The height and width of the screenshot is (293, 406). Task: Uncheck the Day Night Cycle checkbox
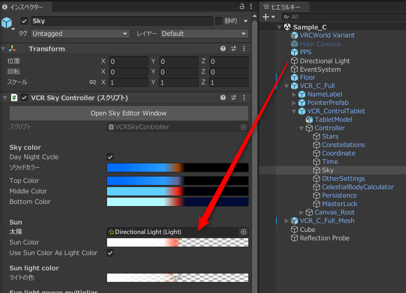[x=110, y=157]
